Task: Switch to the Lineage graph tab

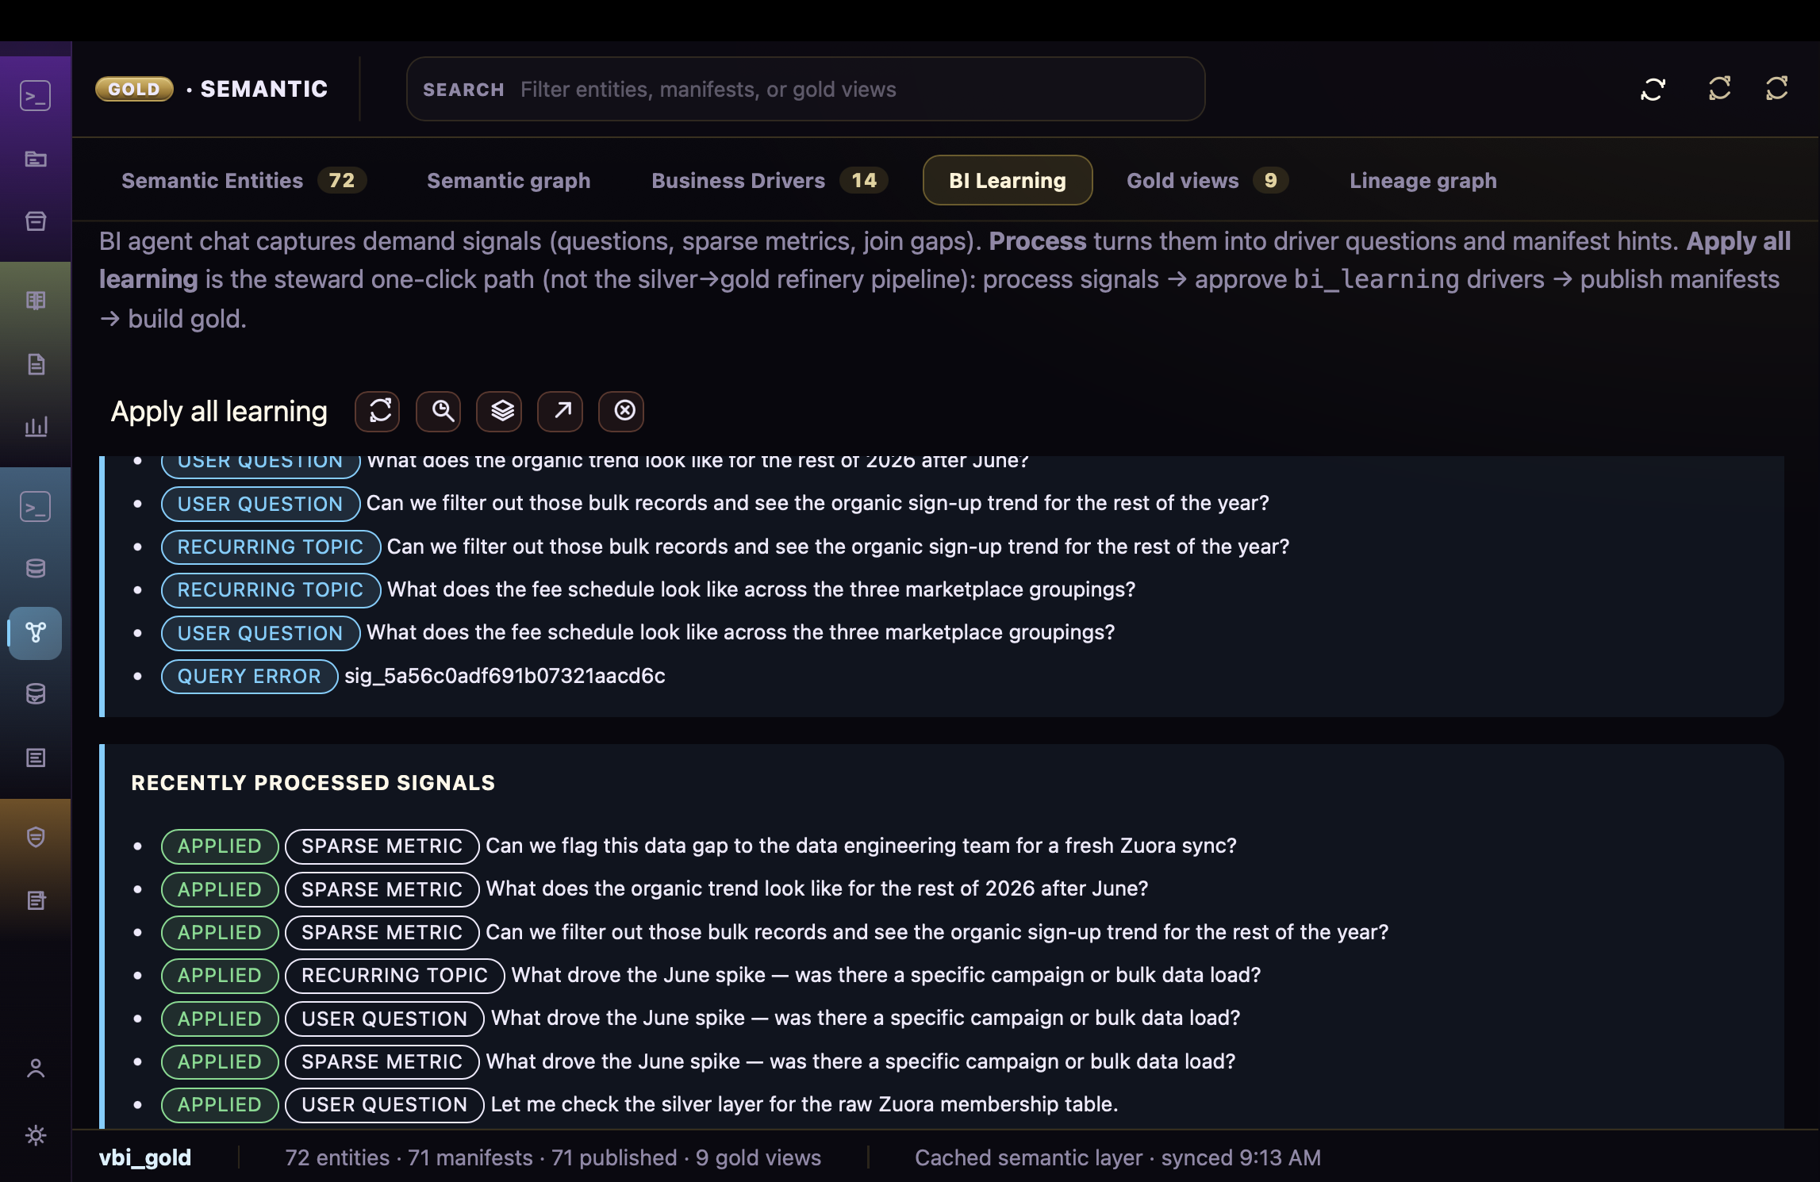Action: click(1423, 180)
